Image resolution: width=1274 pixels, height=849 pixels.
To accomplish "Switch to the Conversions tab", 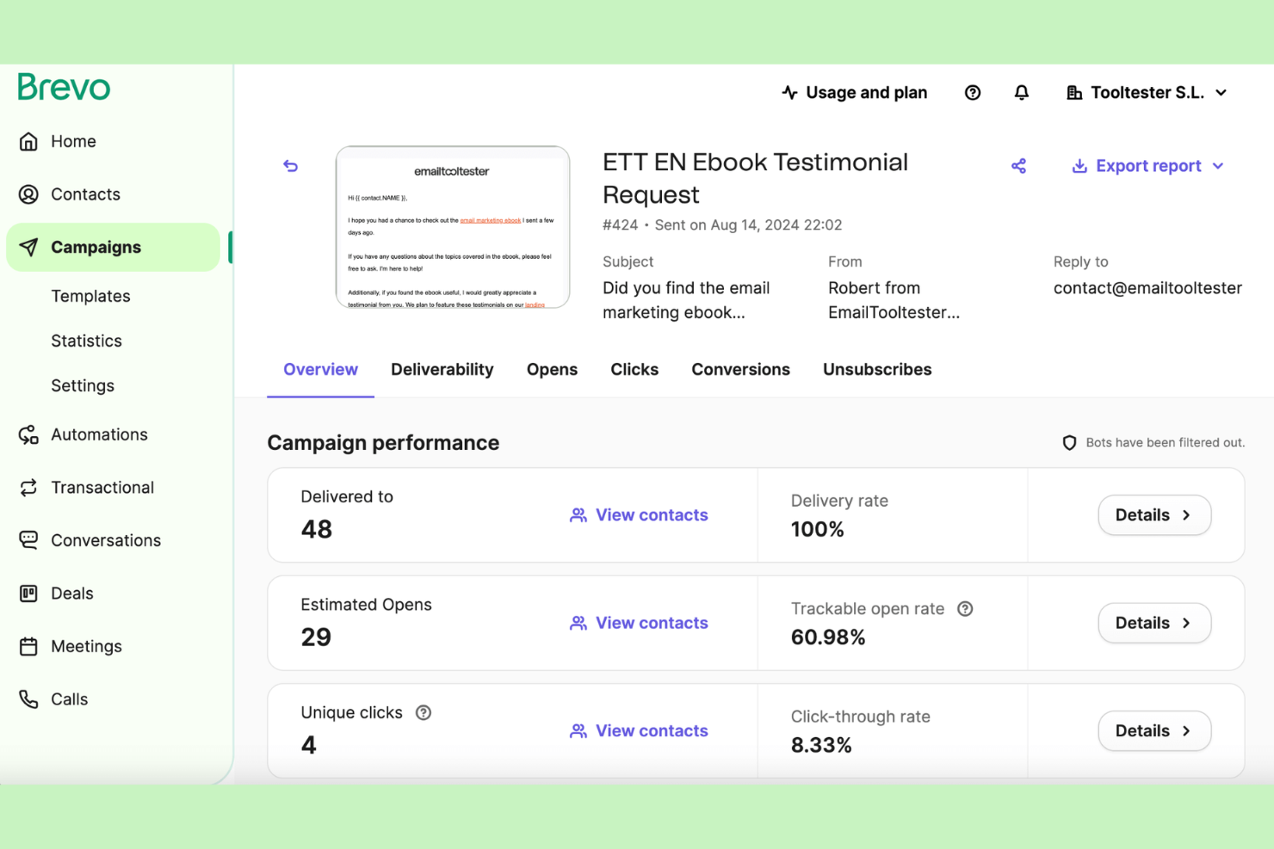I will coord(740,370).
